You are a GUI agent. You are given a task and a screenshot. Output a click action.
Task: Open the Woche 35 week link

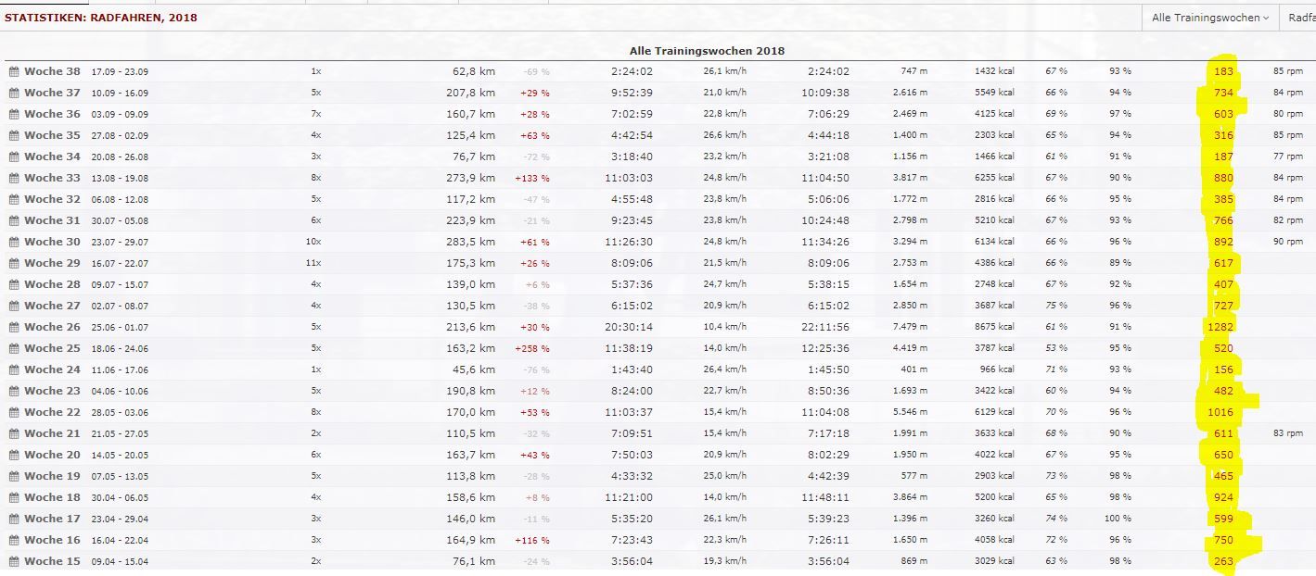pyautogui.click(x=52, y=135)
